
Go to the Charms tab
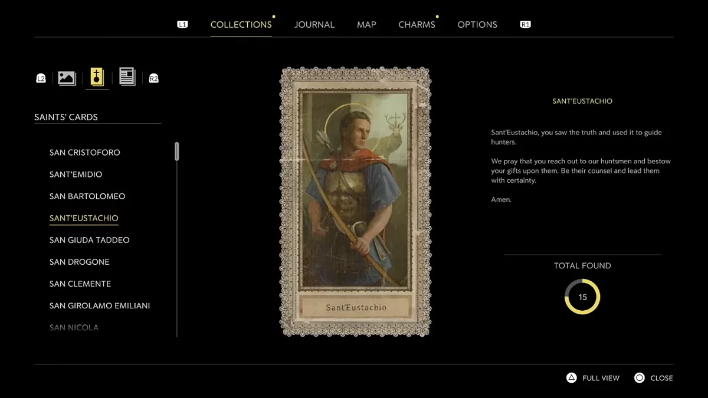click(417, 25)
